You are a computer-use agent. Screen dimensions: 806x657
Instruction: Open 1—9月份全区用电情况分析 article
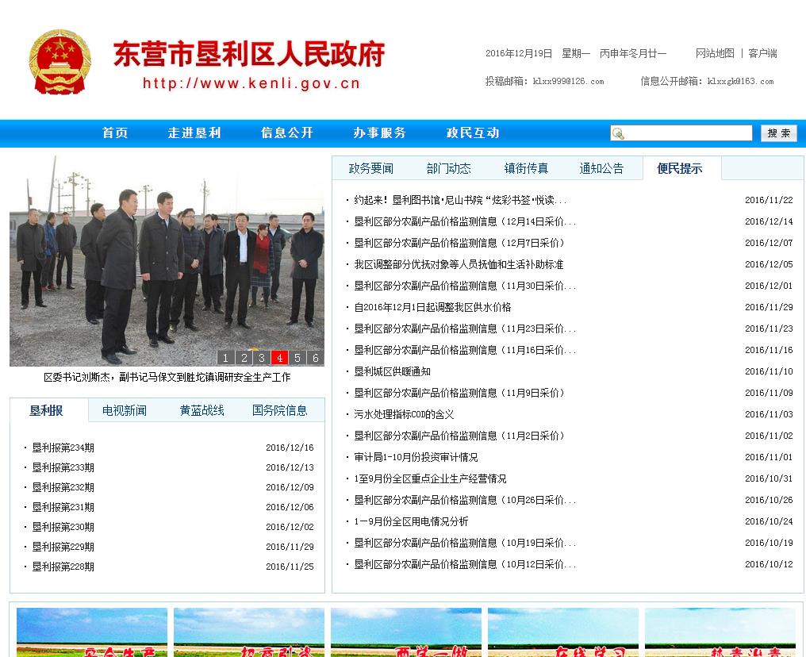411,521
